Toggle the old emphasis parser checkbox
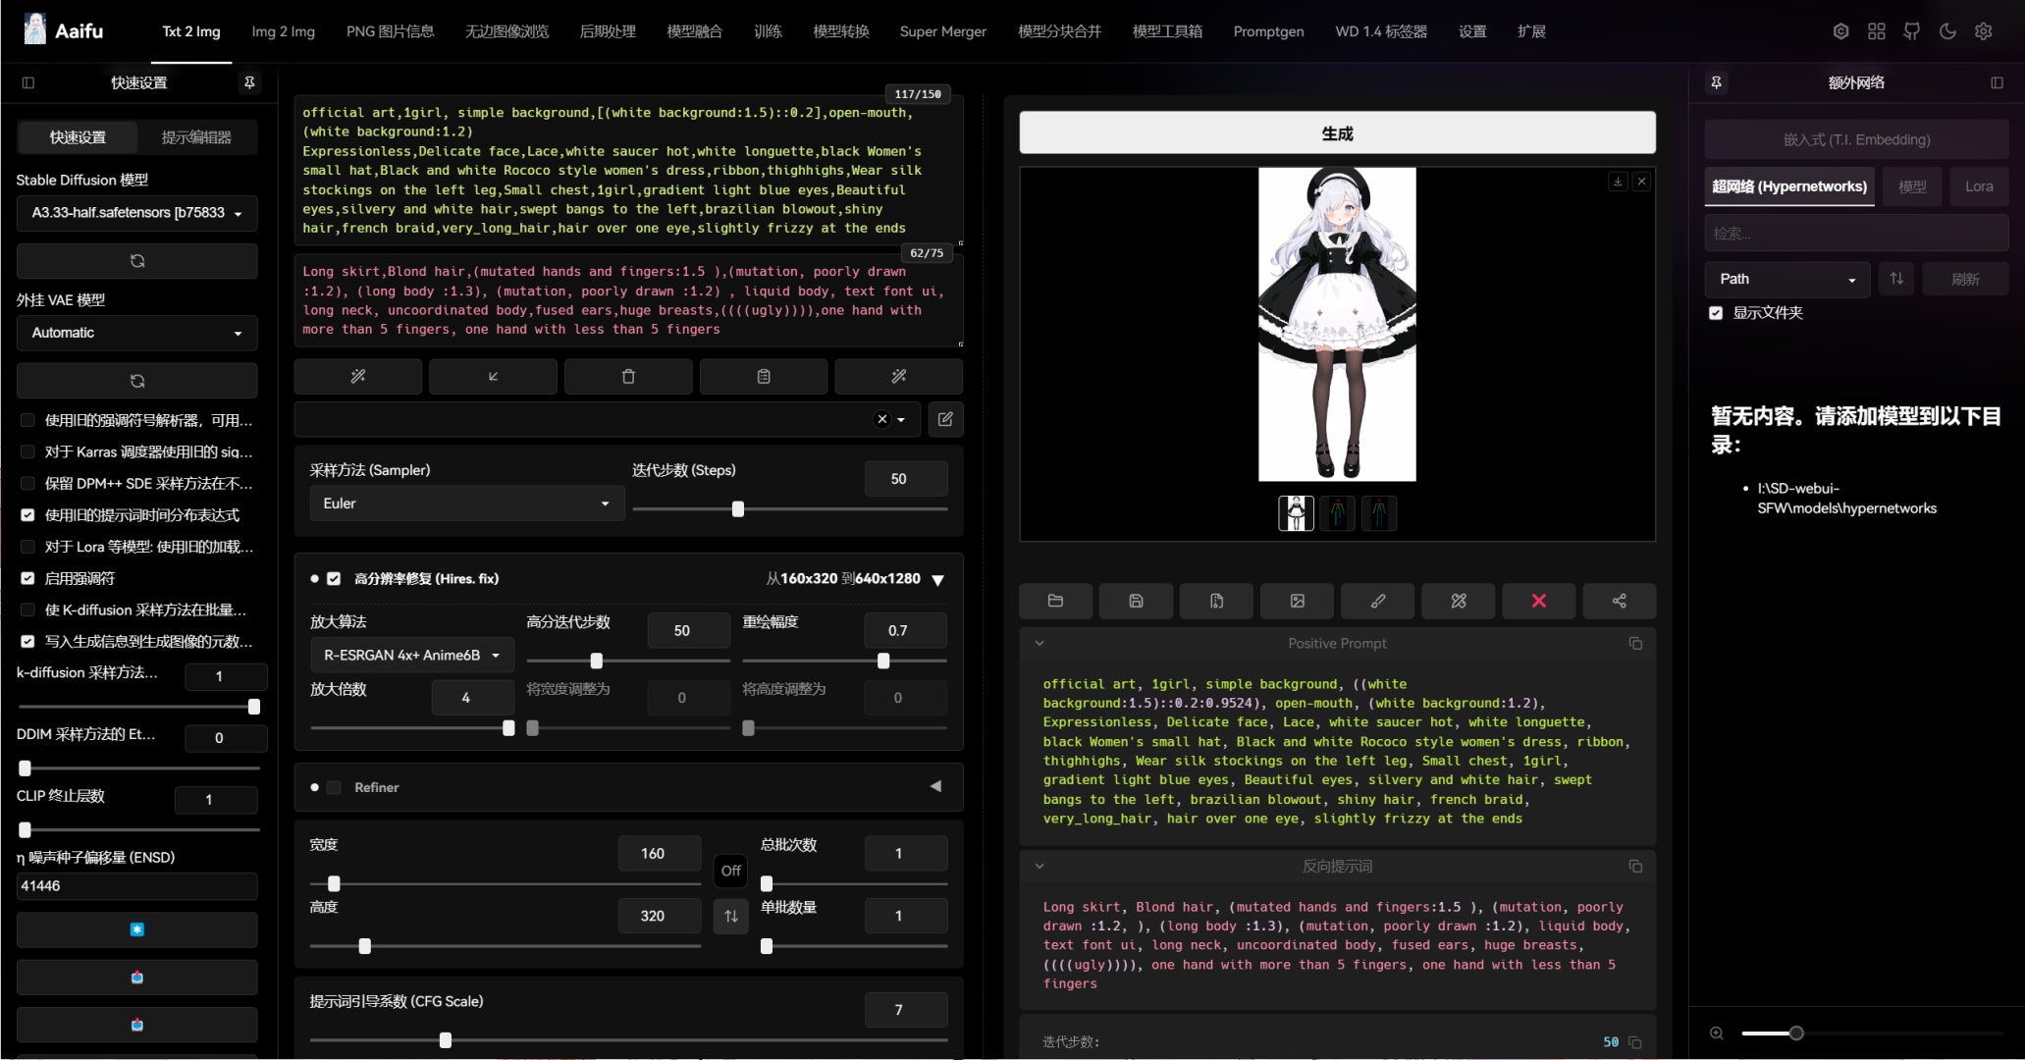Image resolution: width=2025 pixels, height=1060 pixels. 27,420
